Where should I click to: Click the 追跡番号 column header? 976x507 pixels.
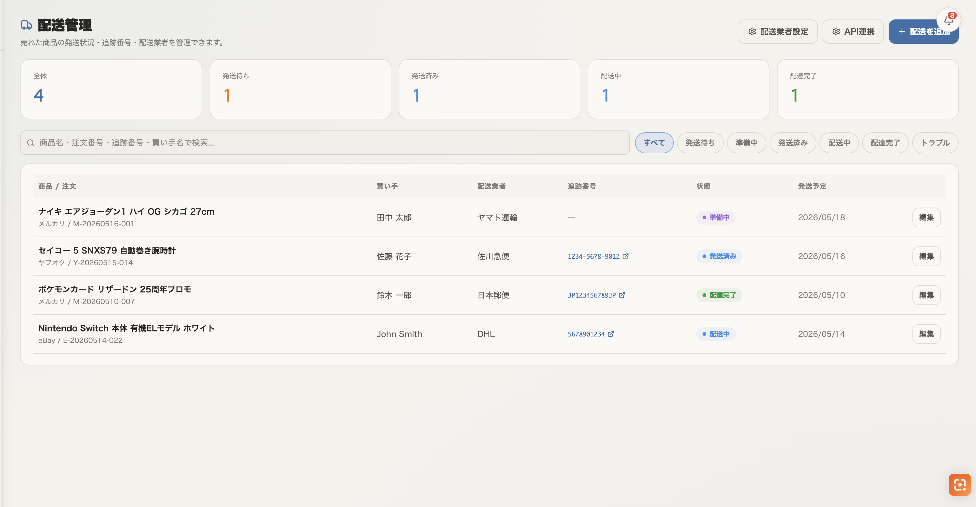pyautogui.click(x=582, y=186)
